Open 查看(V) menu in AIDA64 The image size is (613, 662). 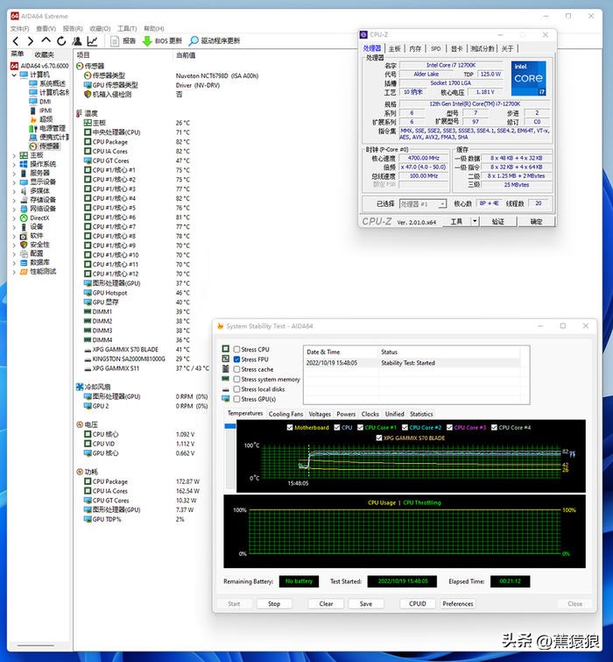[x=46, y=29]
